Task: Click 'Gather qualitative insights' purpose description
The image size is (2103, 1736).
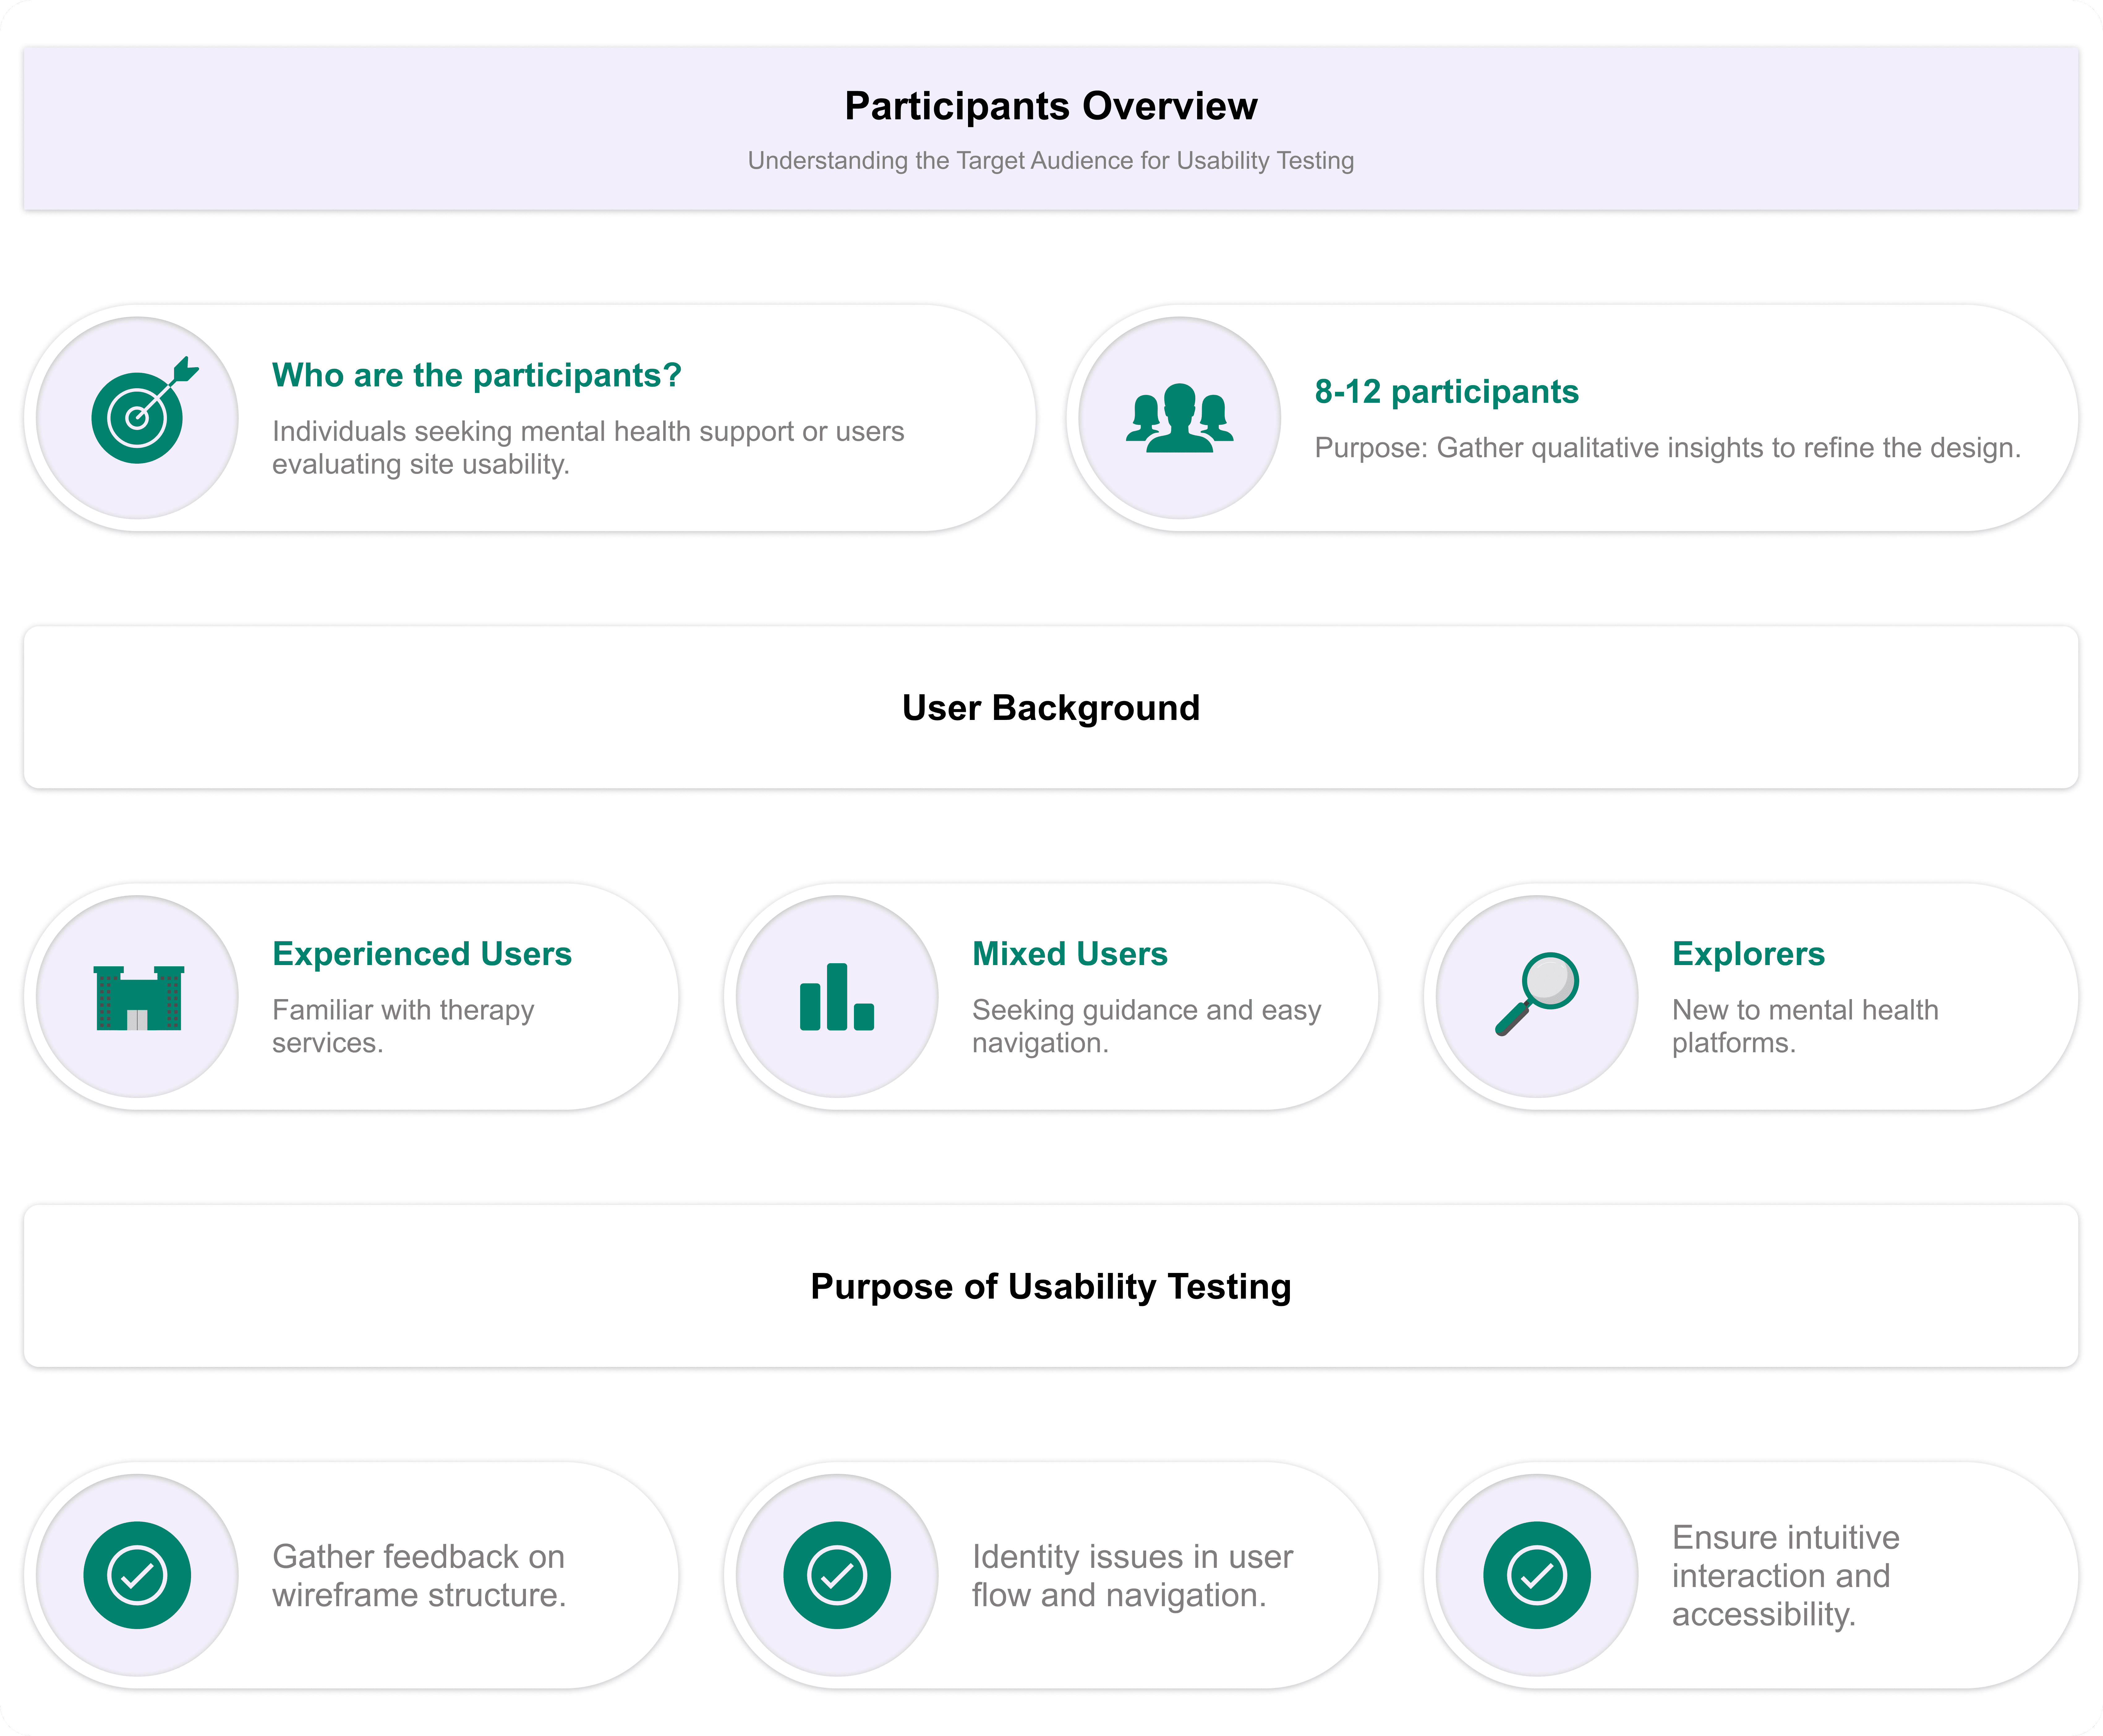Action: [x=1667, y=448]
